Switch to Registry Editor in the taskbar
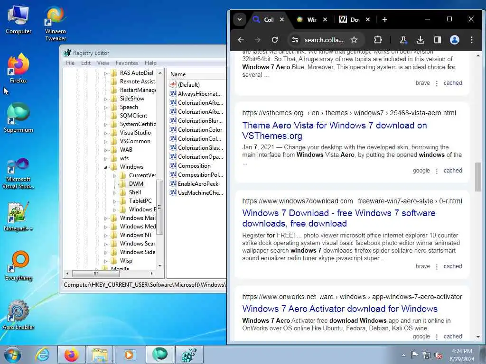486x364 pixels. coord(189,355)
